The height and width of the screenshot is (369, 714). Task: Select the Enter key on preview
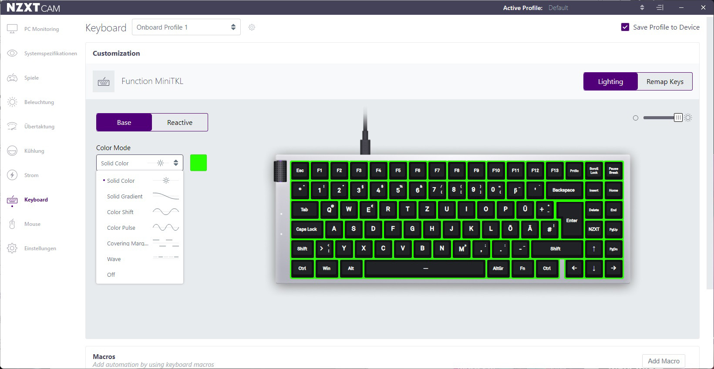(572, 220)
